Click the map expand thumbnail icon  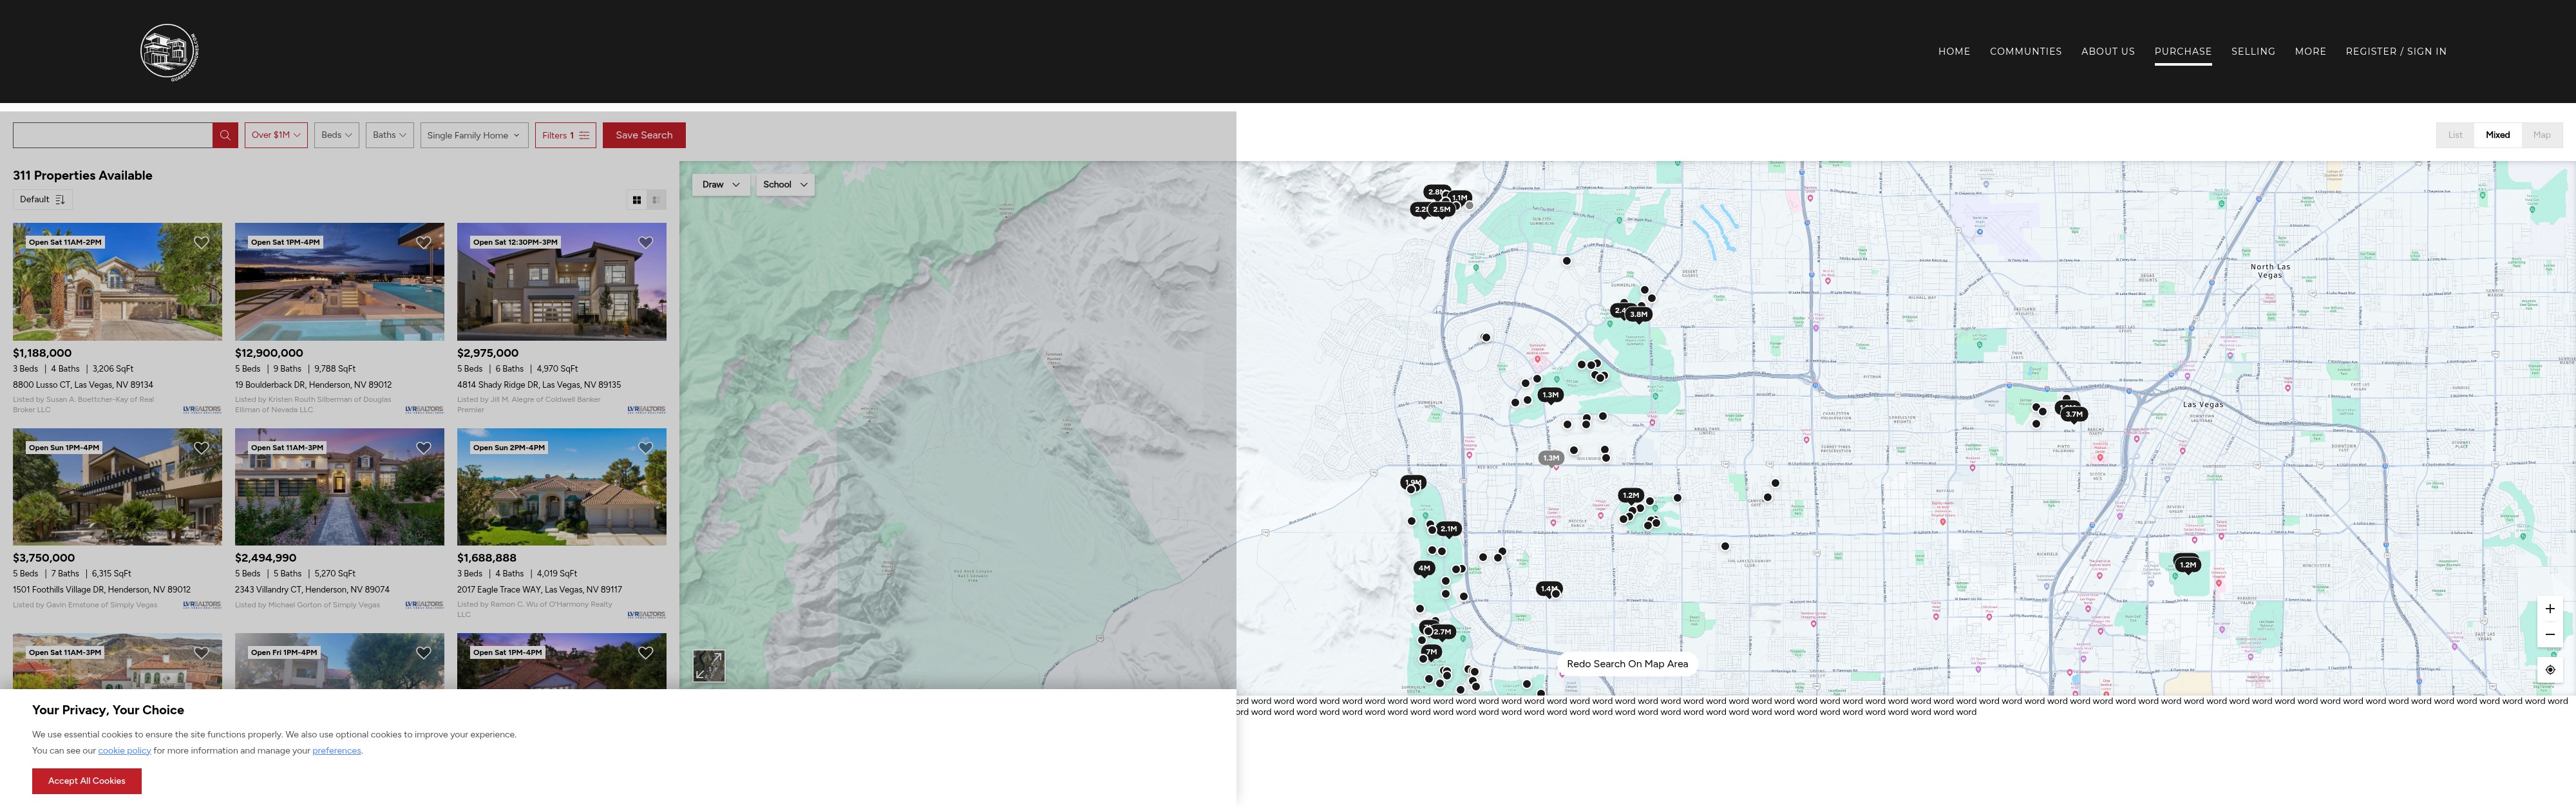tap(709, 666)
